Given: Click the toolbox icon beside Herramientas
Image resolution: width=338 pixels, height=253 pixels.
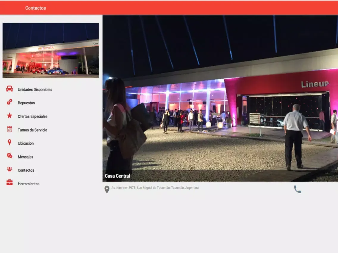Looking at the screenshot, I should [x=10, y=183].
